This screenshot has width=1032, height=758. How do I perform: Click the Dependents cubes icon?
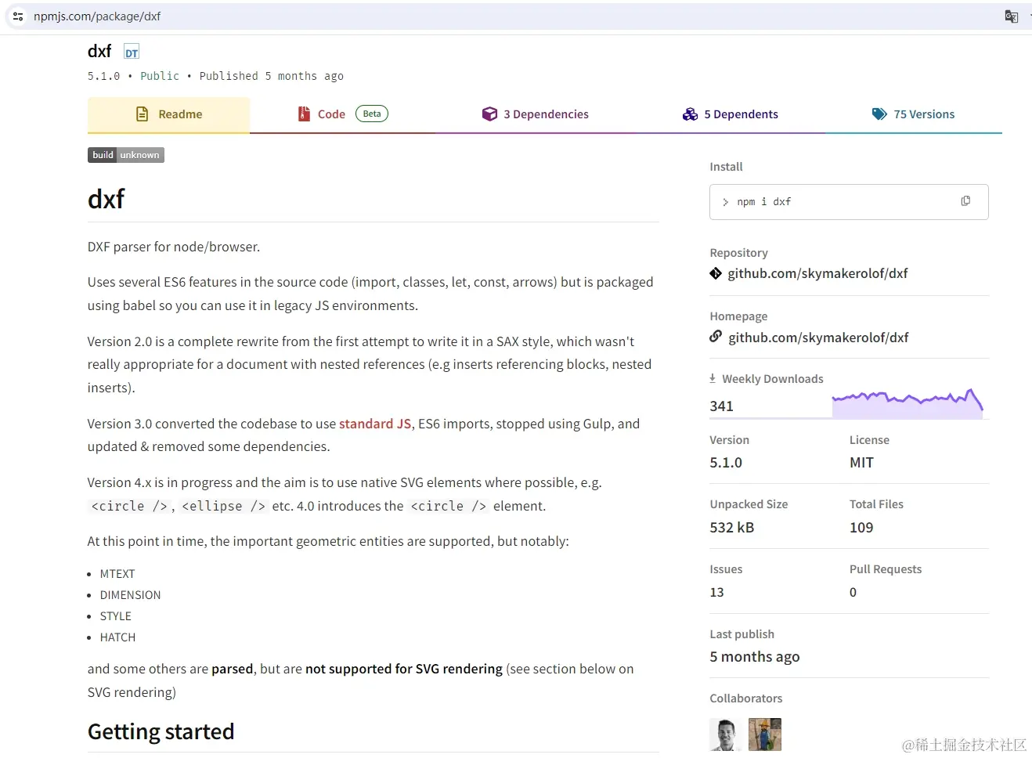pos(690,114)
